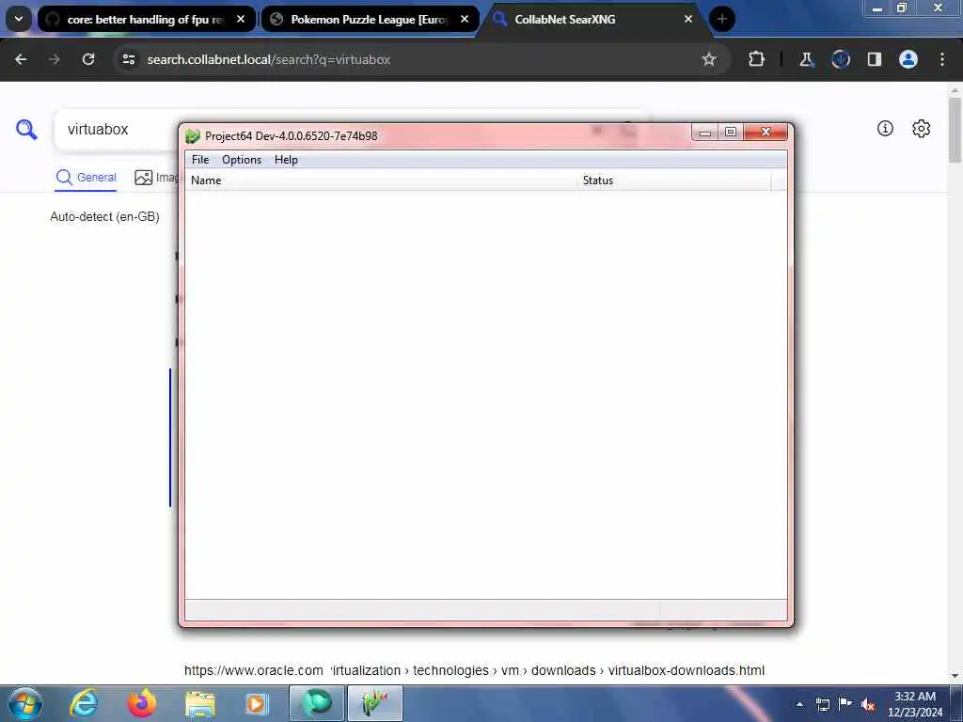Image resolution: width=963 pixels, height=722 pixels.
Task: View site information icon in address bar
Action: [128, 59]
